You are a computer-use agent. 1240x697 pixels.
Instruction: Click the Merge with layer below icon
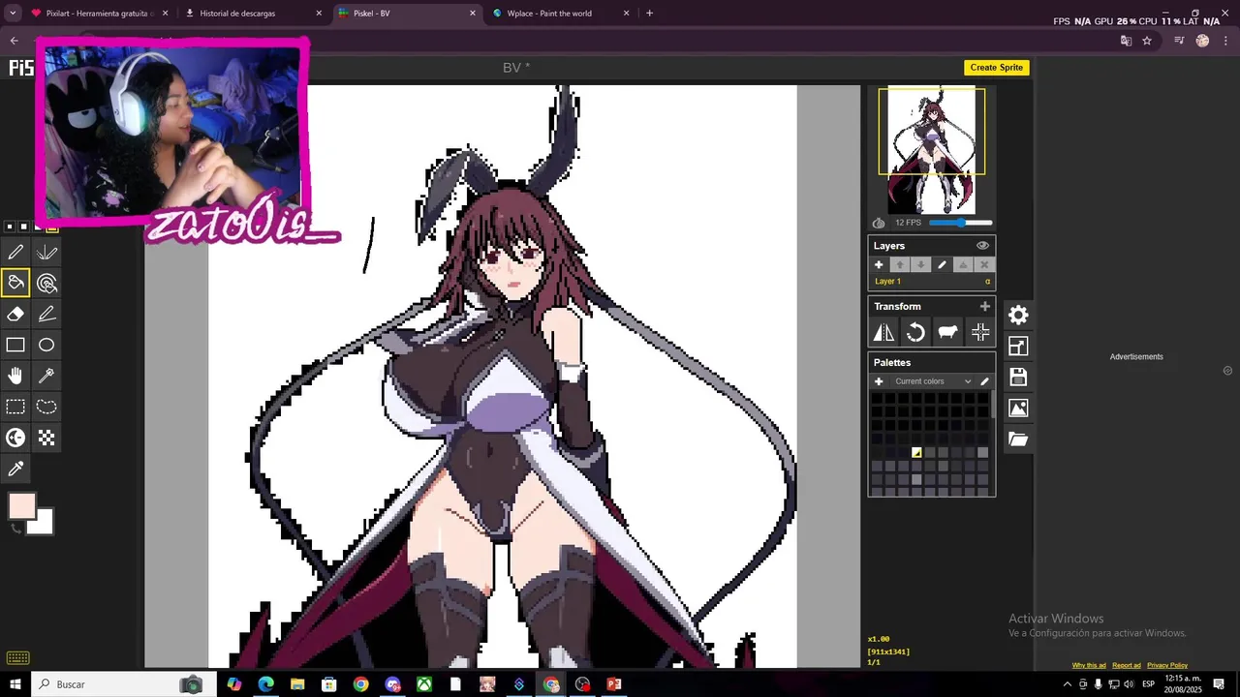(x=963, y=264)
